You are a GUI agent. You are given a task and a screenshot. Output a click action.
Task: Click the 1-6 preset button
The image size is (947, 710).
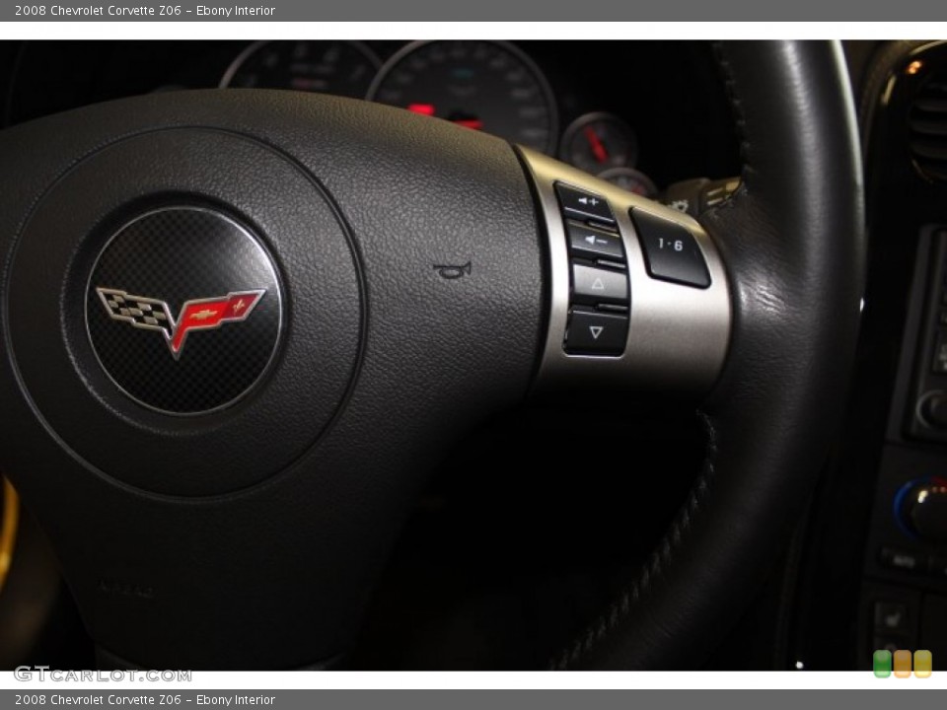(x=670, y=247)
